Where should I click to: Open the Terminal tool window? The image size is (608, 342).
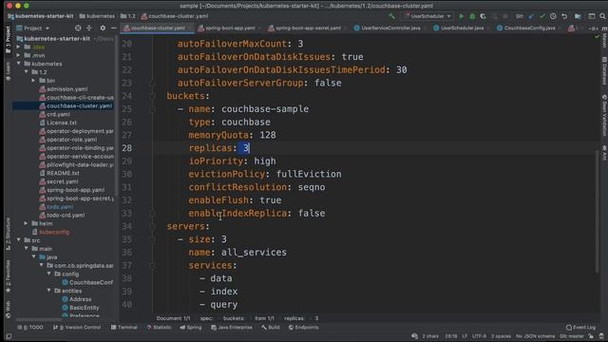tap(124, 327)
